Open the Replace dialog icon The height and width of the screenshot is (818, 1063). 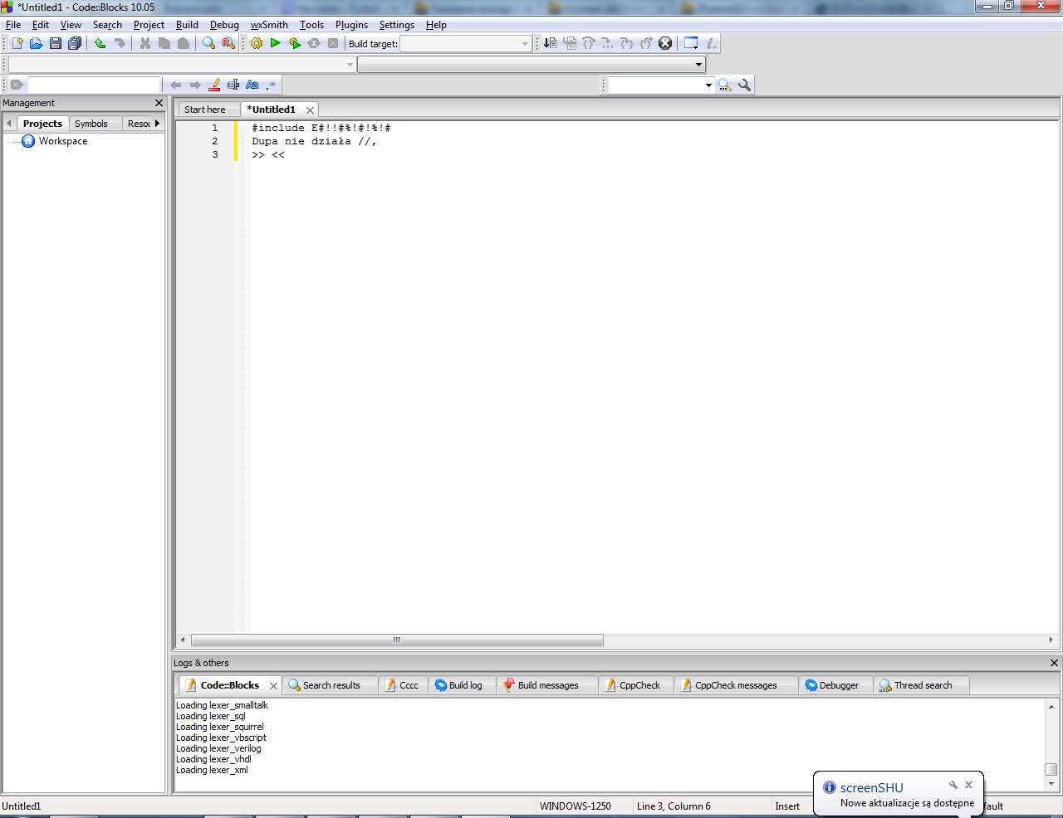[x=228, y=43]
